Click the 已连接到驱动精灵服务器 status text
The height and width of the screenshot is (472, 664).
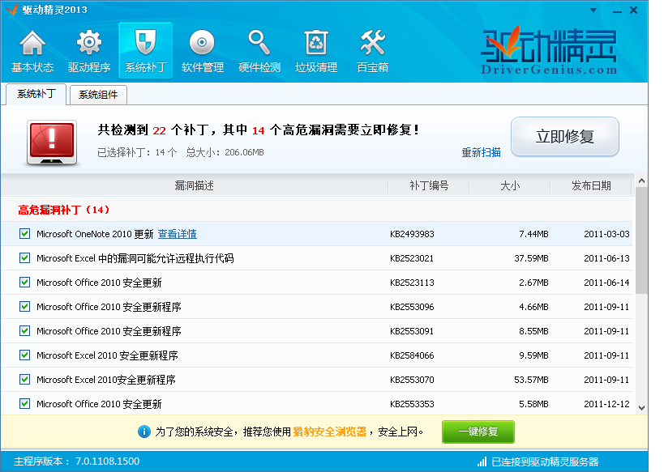545,461
